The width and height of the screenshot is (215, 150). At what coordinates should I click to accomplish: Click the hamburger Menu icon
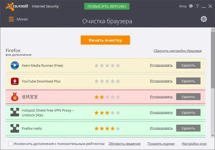pos(11,19)
